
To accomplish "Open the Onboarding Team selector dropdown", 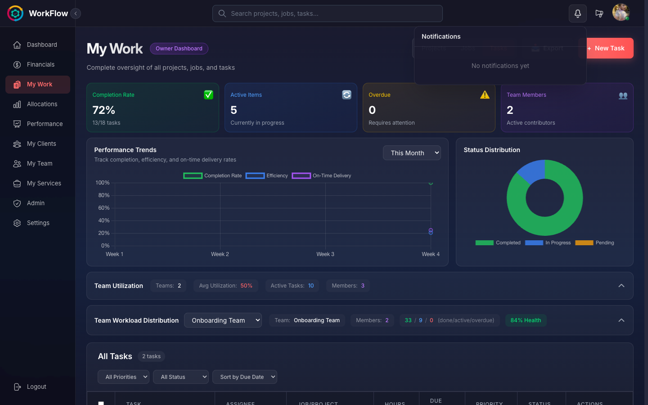I will point(223,320).
